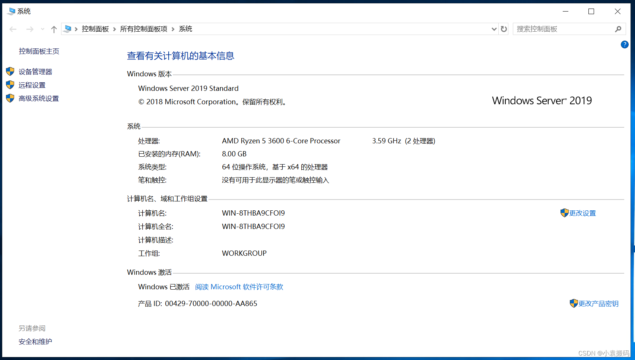Viewport: 635px width, 360px height.
Task: Click the shield icon beside 更改设置
Action: point(565,213)
